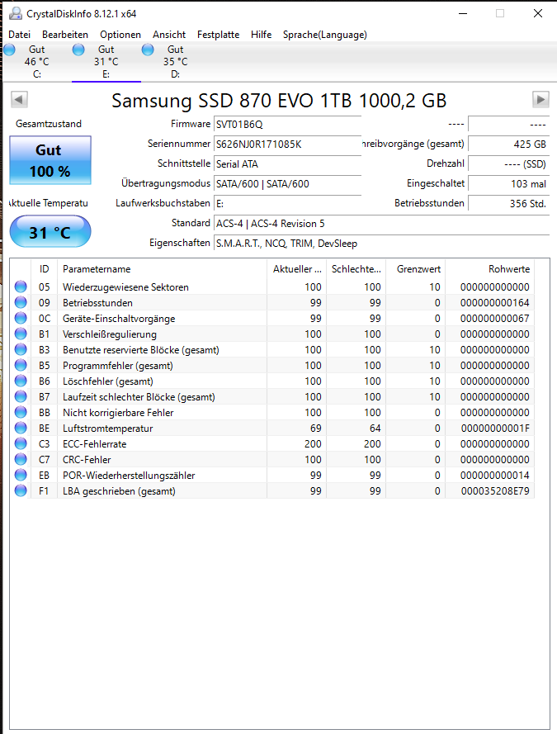Select the Verschleißregulierung parameter name

[110, 334]
